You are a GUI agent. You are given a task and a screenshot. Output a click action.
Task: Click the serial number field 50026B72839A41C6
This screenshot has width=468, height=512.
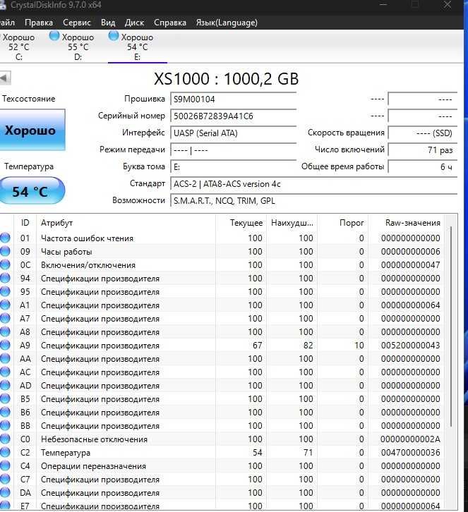tap(233, 116)
